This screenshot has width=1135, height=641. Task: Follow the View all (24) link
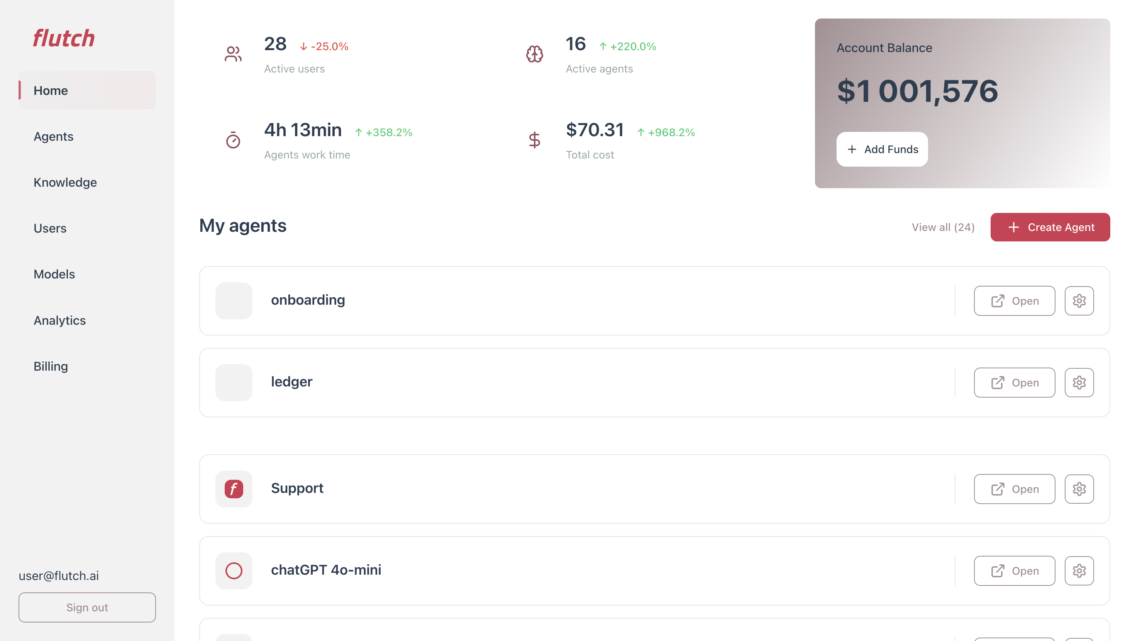[x=943, y=227]
